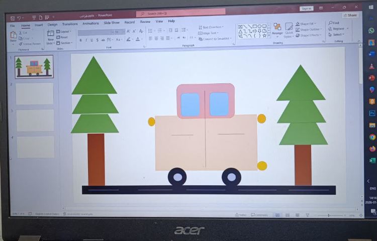Screen dimensions: 377x241
Task: Open the Transitions tab
Action: click(x=69, y=24)
